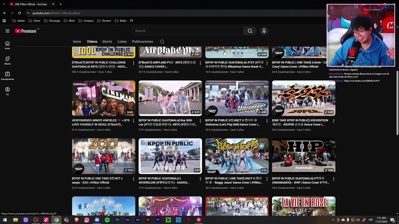Play the Universe Let's Play Ball thumbnail
The height and width of the screenshot is (224, 399).
[x=237, y=98]
